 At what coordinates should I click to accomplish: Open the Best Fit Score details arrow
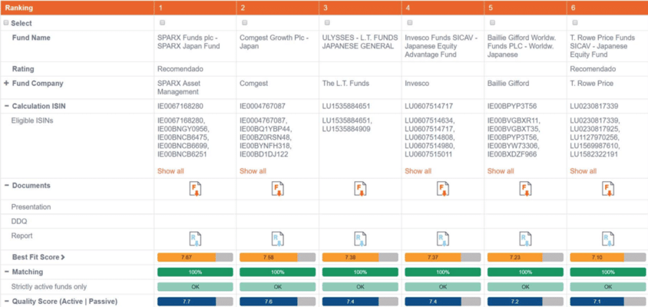pyautogui.click(x=63, y=257)
